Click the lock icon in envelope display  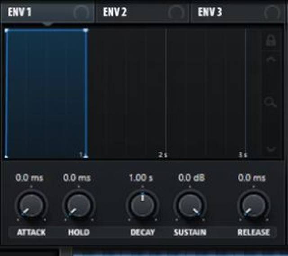pyautogui.click(x=270, y=41)
